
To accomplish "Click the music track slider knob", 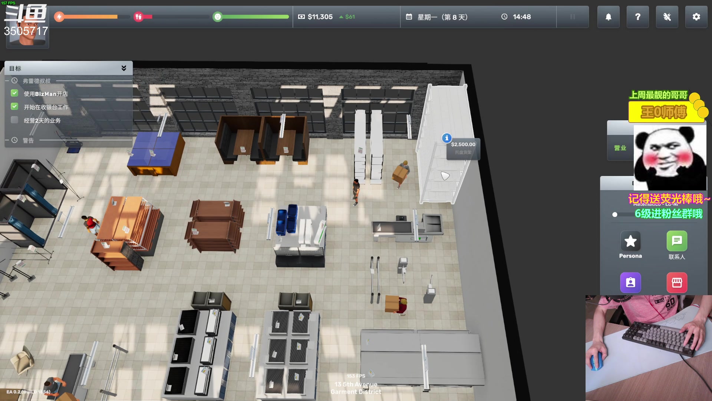I will click(615, 215).
